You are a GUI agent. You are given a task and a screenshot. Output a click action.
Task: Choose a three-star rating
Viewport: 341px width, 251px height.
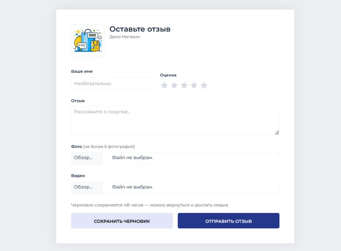[184, 85]
